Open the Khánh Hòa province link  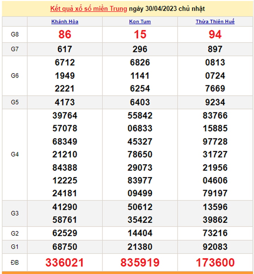click(x=65, y=22)
